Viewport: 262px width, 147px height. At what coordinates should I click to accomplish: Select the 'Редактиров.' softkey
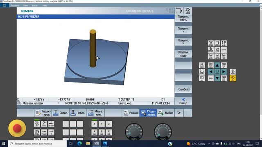[x=43, y=113]
